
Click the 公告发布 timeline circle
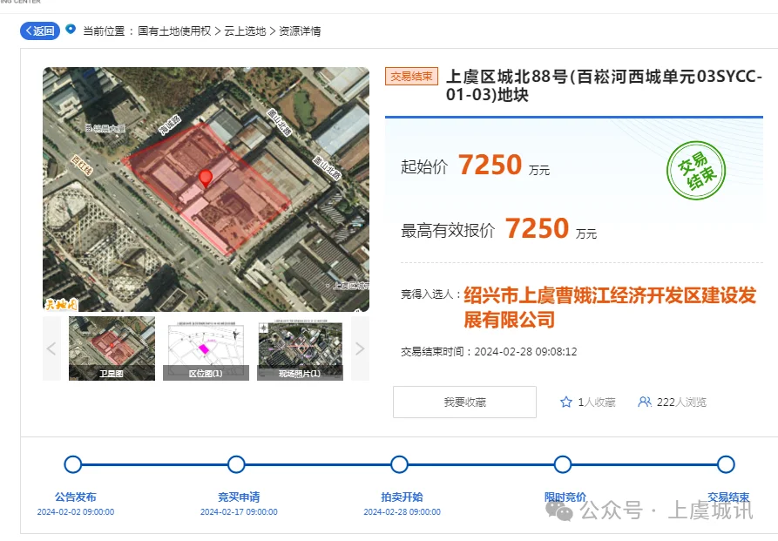tap(73, 464)
